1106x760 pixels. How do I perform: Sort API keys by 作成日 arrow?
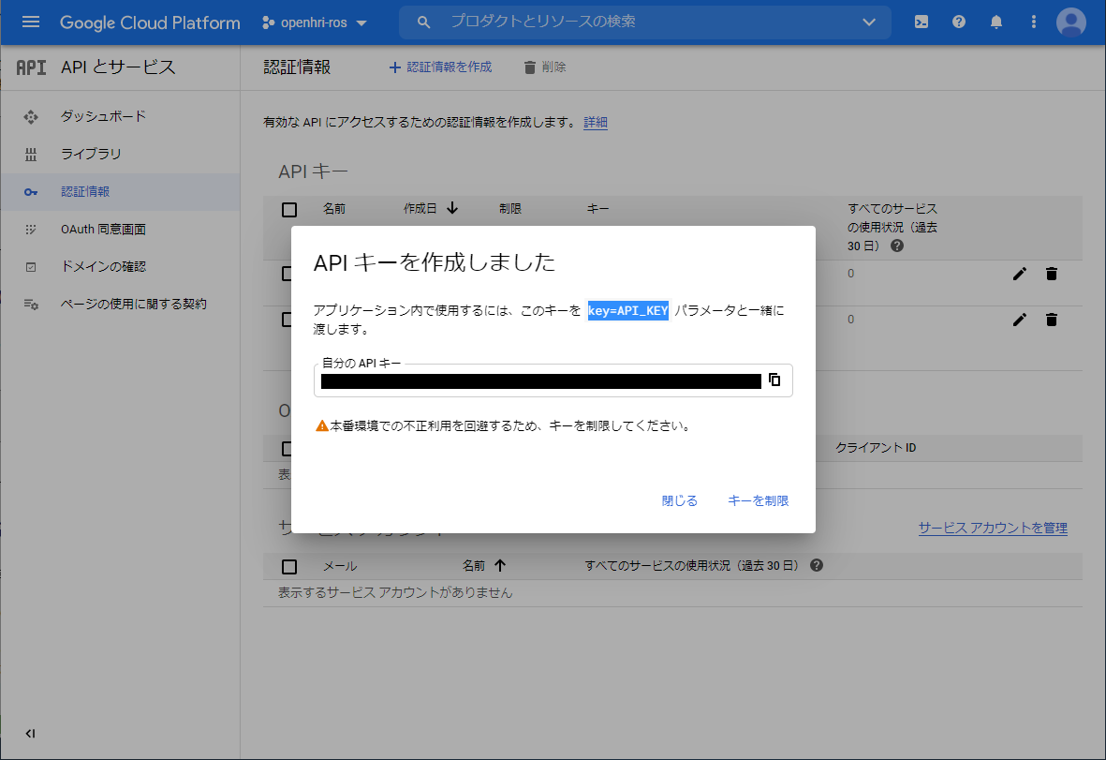[452, 208]
